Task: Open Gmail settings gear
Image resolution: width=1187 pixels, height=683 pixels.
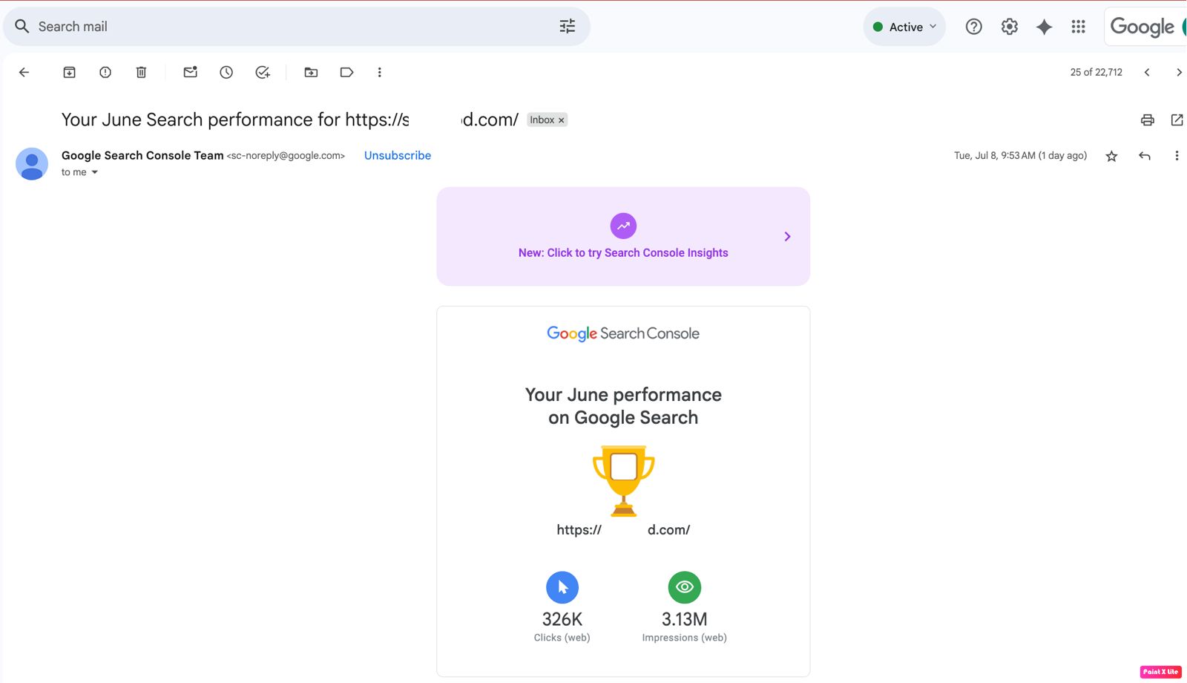Action: pyautogui.click(x=1009, y=27)
